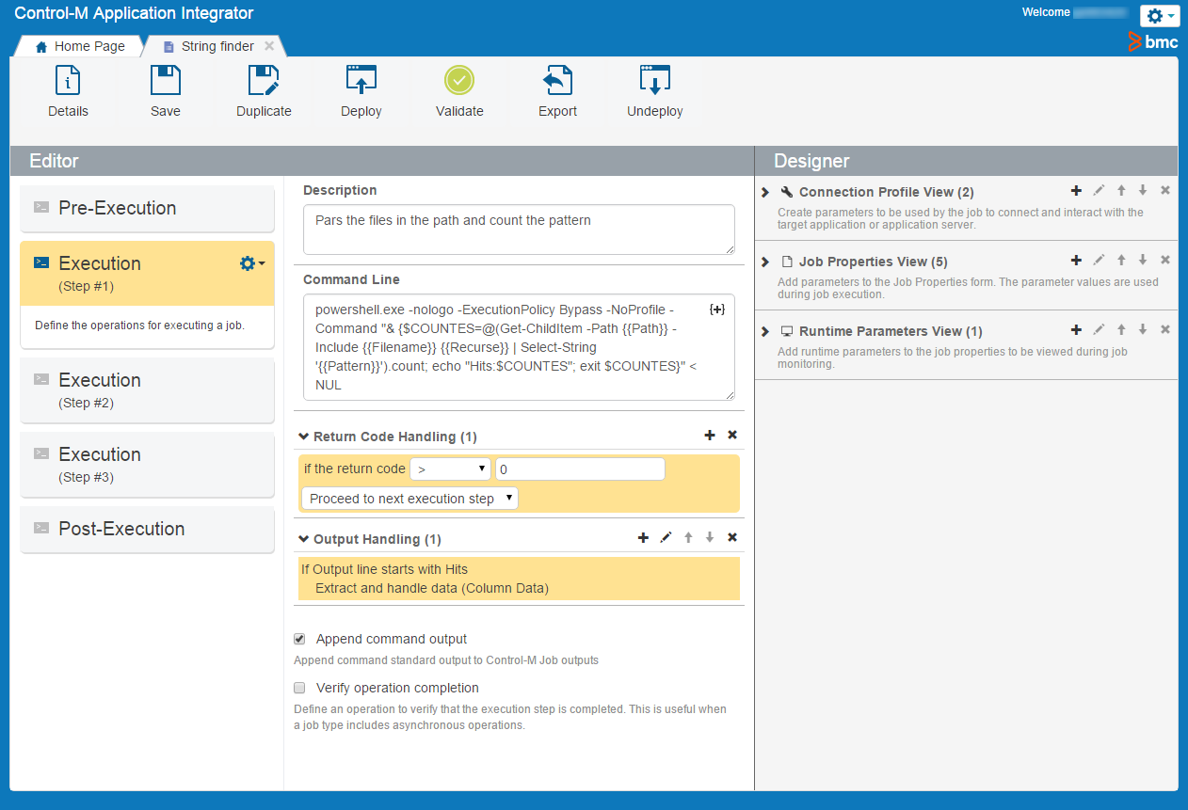Switch to the Home Page tab
This screenshot has height=810, width=1188.
pyautogui.click(x=80, y=46)
